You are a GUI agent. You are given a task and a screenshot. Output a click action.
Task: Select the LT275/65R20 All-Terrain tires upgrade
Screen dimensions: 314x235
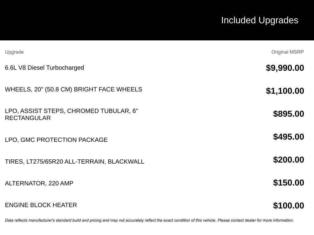(75, 162)
